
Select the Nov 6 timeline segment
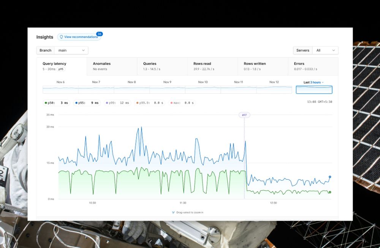tap(60, 90)
